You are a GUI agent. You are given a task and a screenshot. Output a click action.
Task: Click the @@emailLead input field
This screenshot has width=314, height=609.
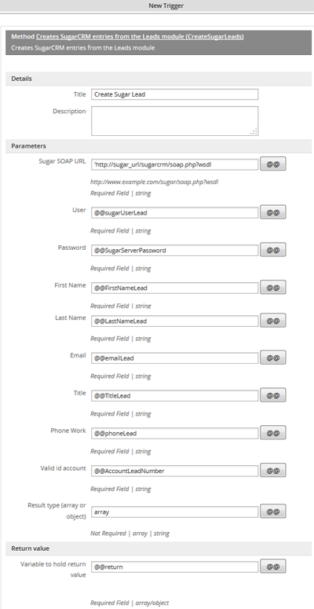point(174,358)
